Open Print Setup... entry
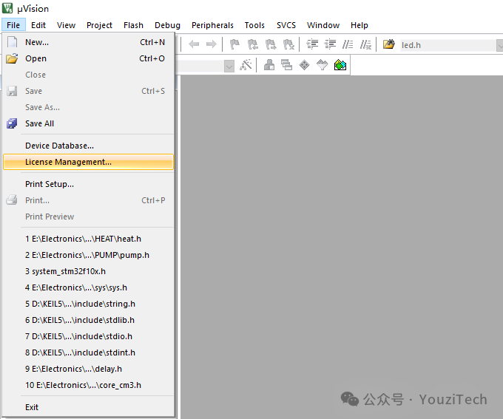503x419 pixels. coord(89,184)
